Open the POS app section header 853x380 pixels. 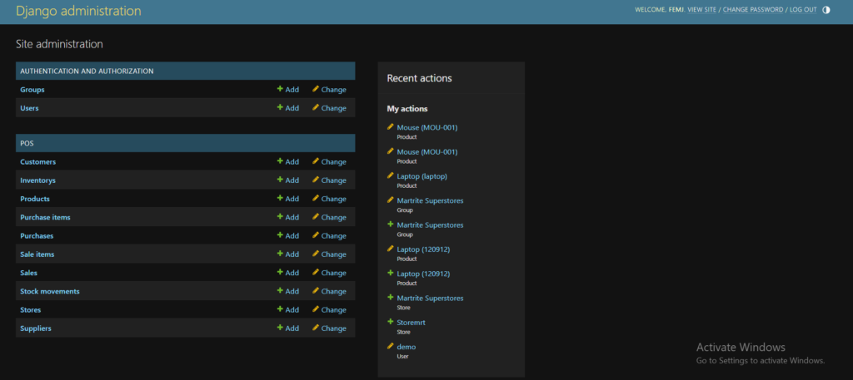click(27, 143)
